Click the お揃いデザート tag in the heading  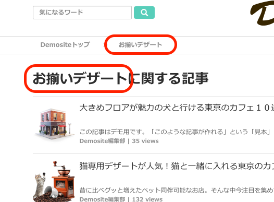80,78
